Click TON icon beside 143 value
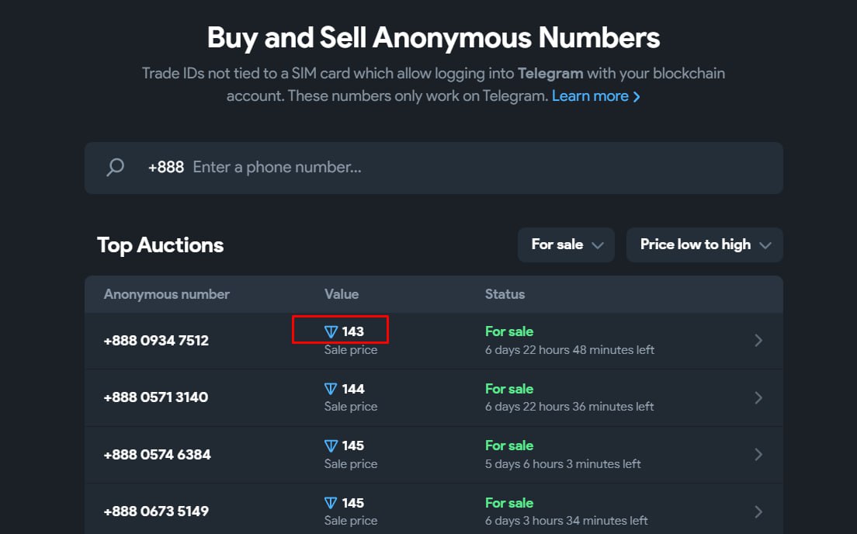This screenshot has height=534, width=857. coord(331,332)
